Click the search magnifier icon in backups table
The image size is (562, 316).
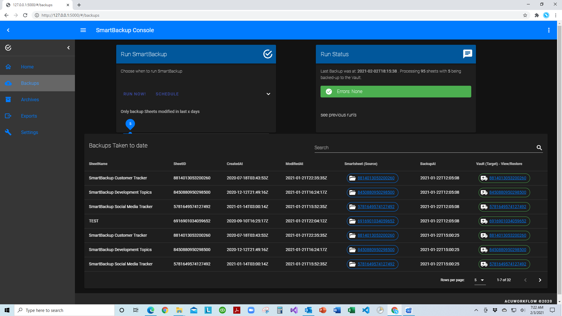coord(539,148)
